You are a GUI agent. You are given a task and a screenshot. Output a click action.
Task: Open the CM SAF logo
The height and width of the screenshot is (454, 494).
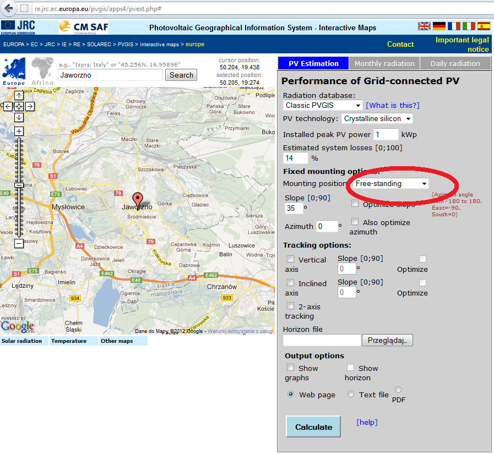point(84,27)
